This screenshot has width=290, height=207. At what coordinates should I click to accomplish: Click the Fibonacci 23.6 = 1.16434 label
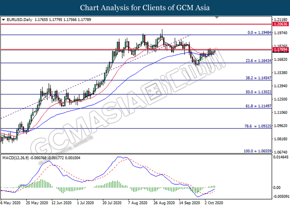coord(259,60)
